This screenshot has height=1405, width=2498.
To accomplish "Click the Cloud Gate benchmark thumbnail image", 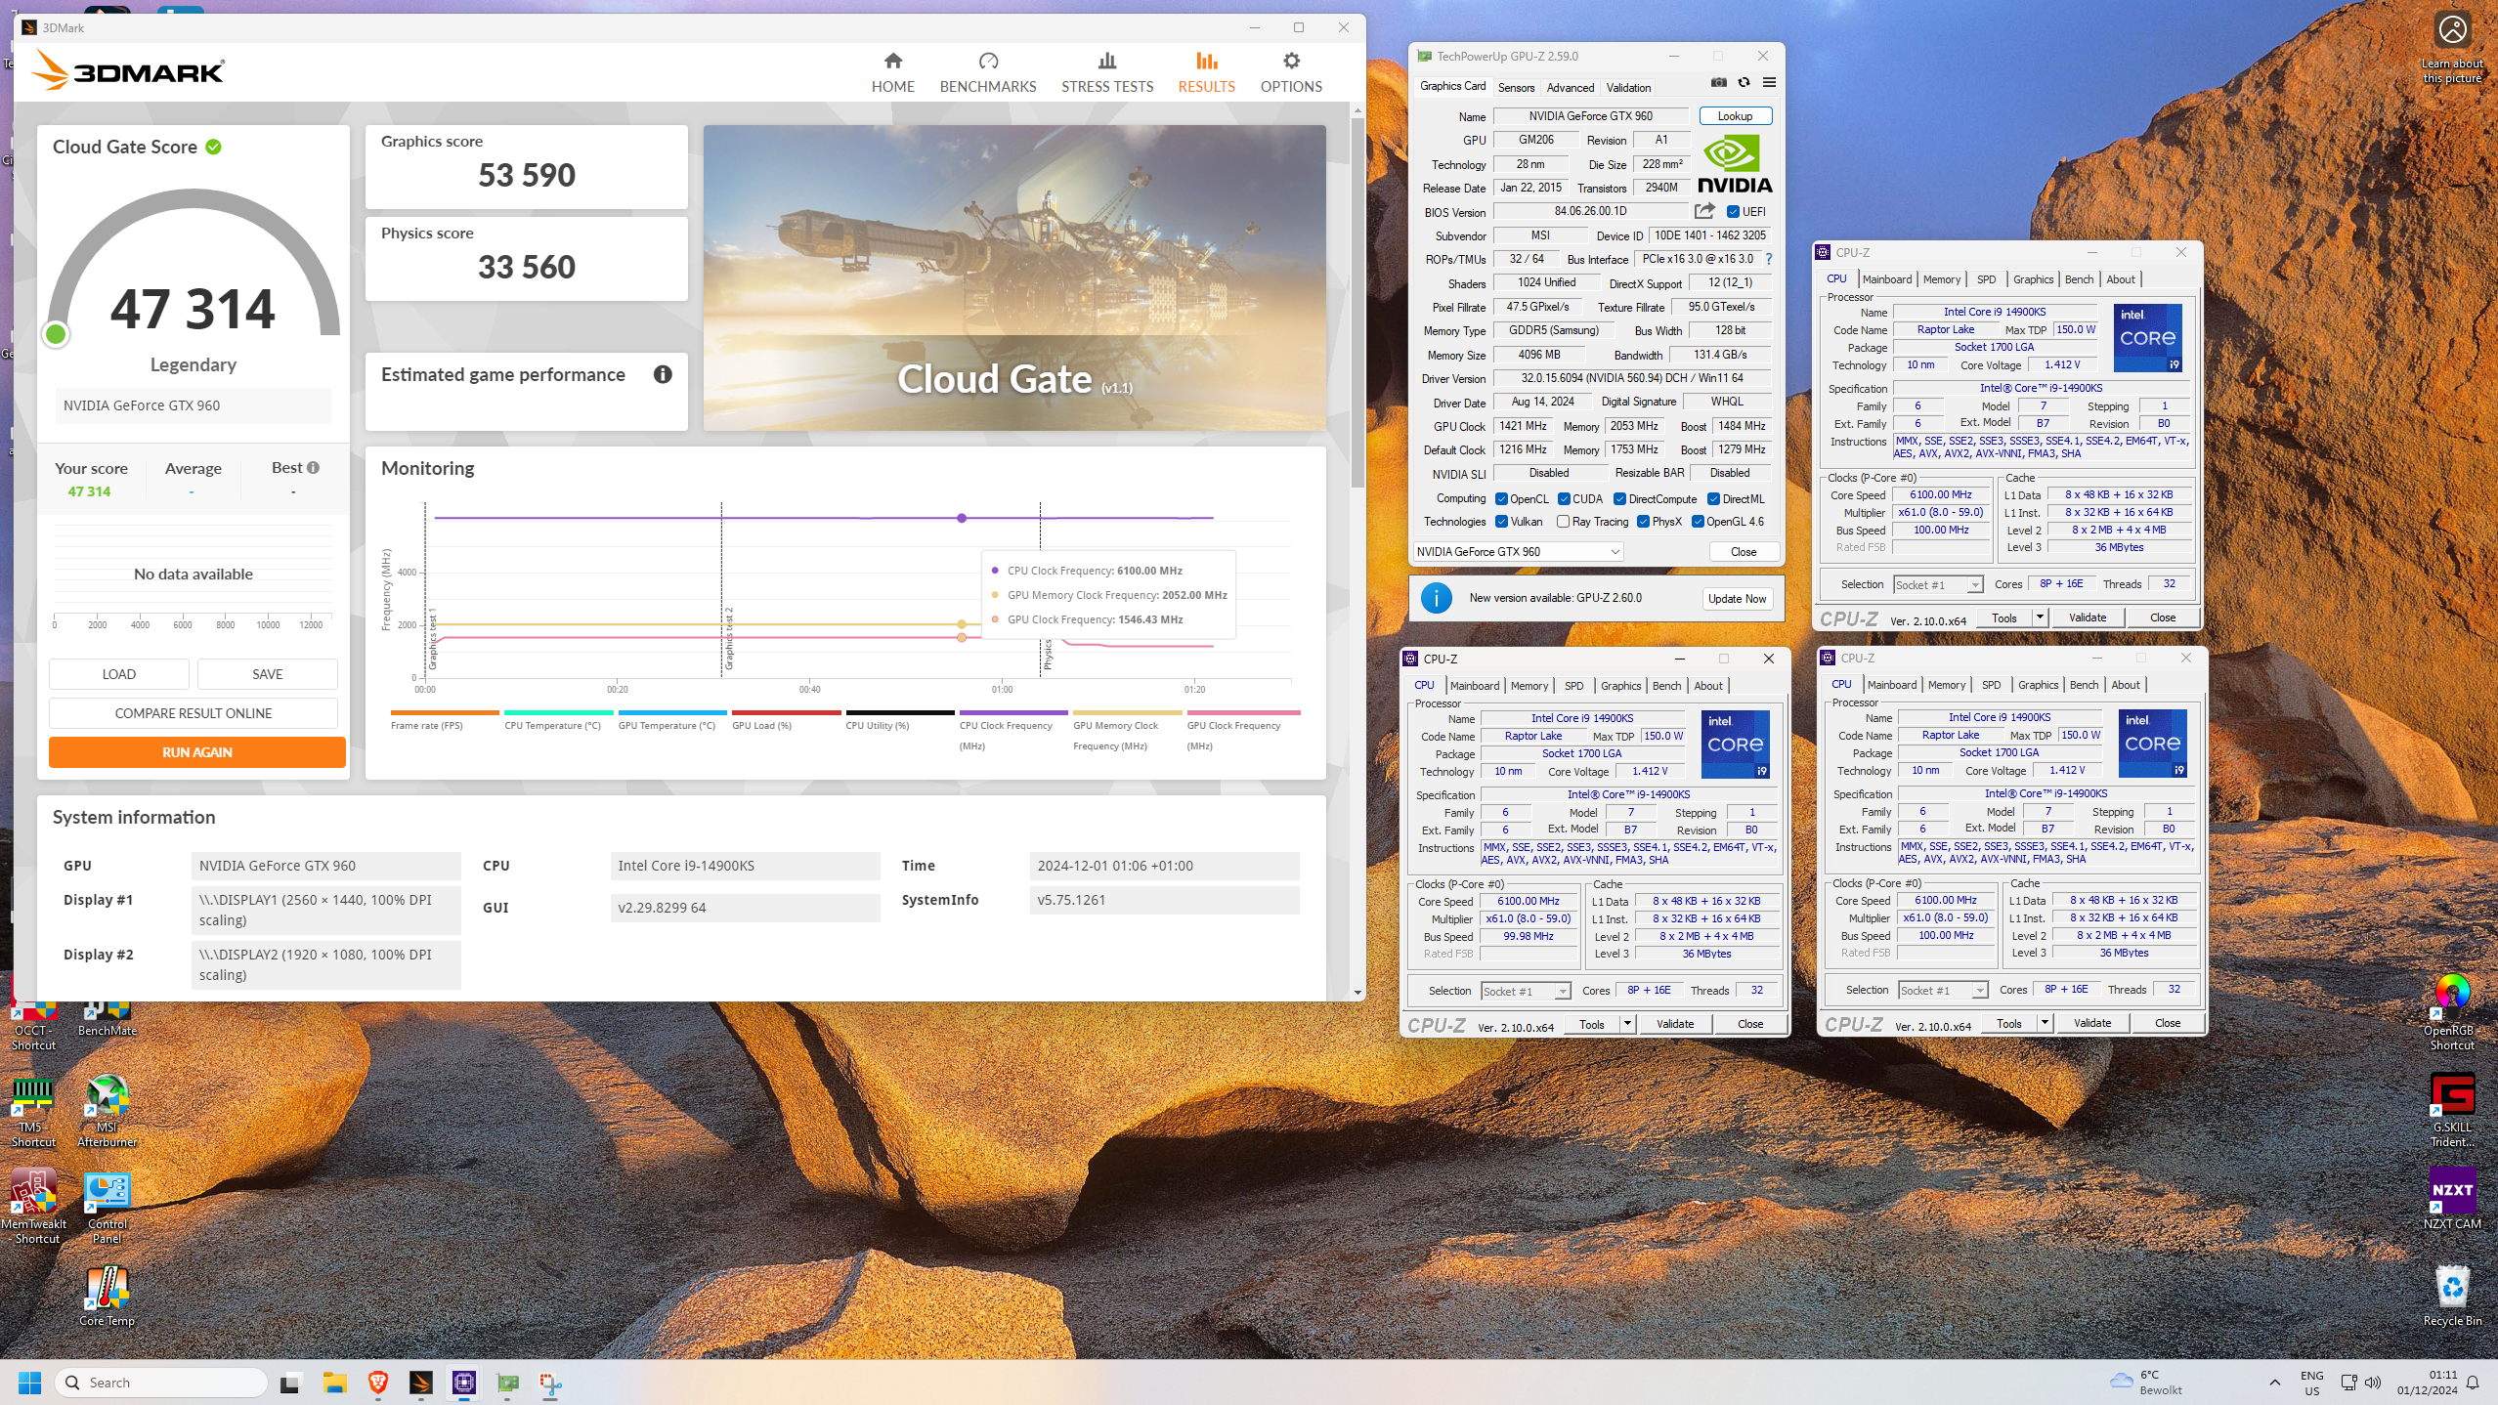I will pyautogui.click(x=1014, y=277).
